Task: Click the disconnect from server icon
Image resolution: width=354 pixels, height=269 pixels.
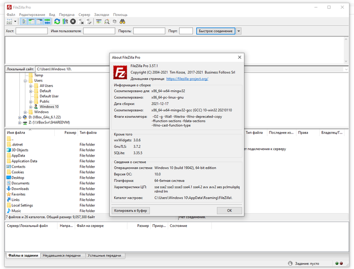Action: [x=81, y=22]
